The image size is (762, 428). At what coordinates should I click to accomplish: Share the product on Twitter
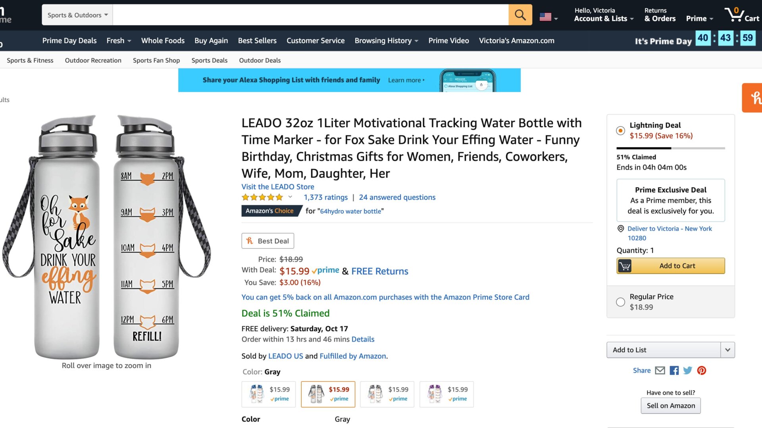[687, 371]
